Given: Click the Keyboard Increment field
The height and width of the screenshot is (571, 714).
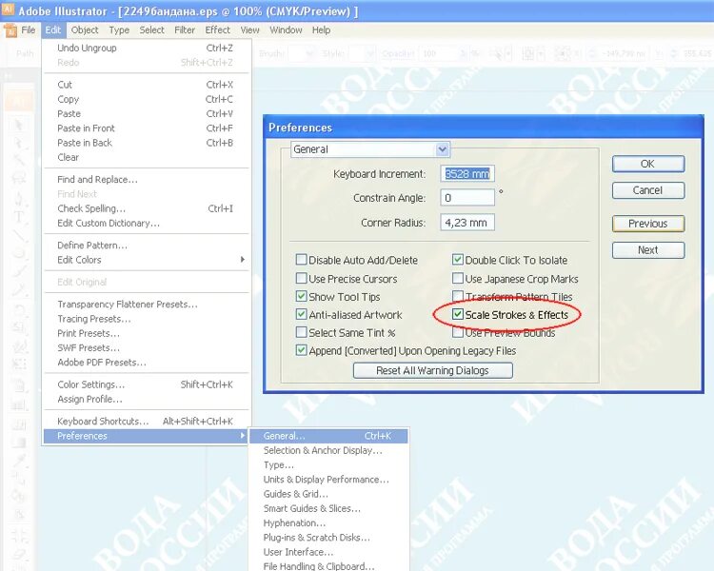Looking at the screenshot, I should (x=467, y=173).
